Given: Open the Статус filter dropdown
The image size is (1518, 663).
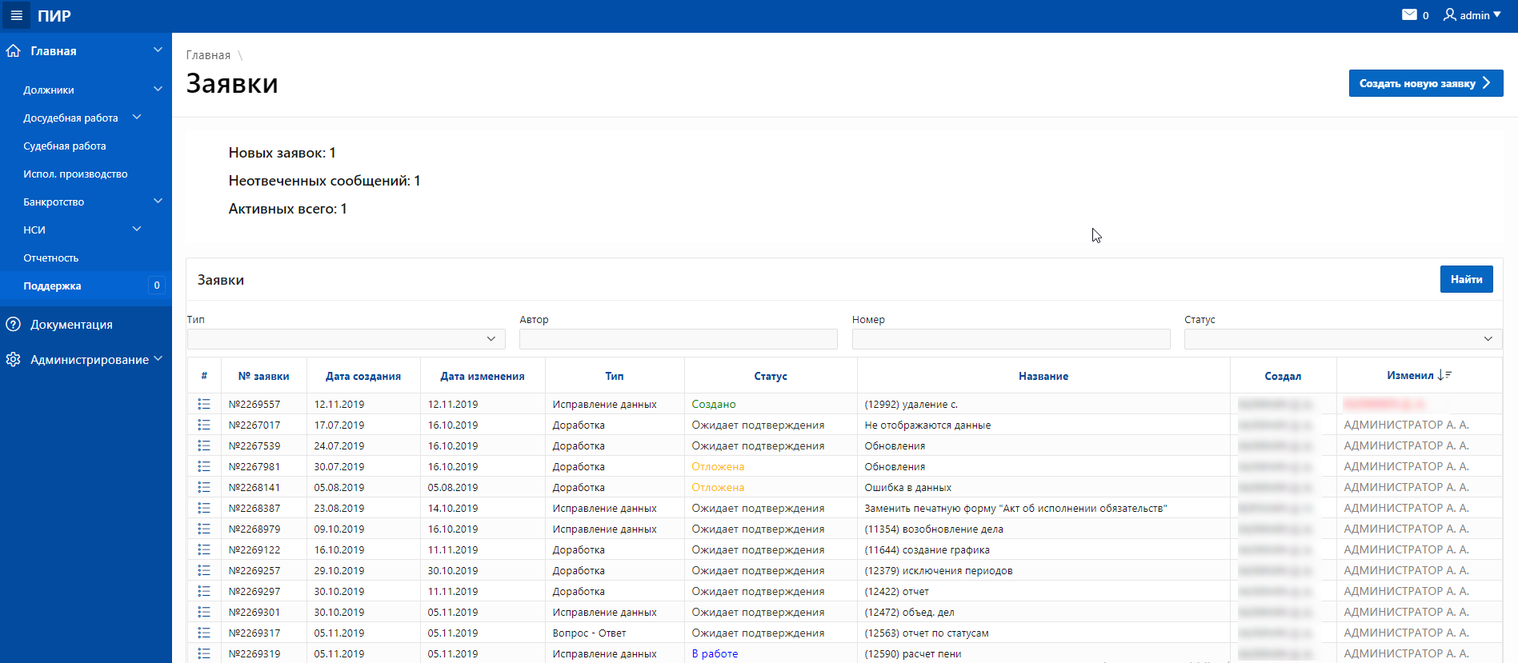Looking at the screenshot, I should [x=1343, y=339].
